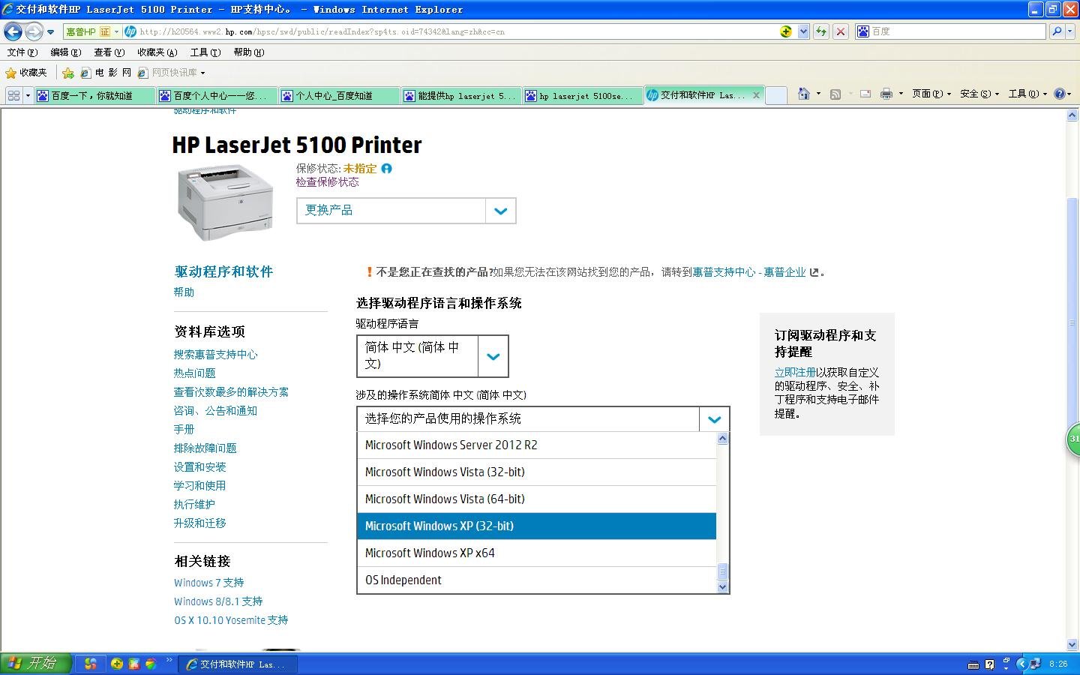This screenshot has width=1080, height=675.
Task: Switch to the 个人中心_百度知道 tab
Action: (x=340, y=95)
